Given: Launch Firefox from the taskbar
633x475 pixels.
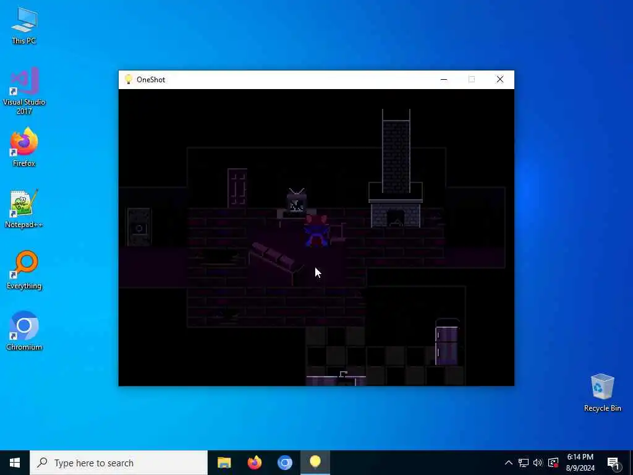Looking at the screenshot, I should (254, 463).
